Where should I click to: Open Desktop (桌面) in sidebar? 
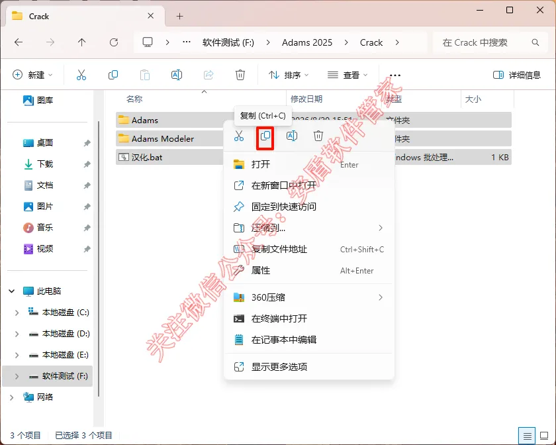coord(38,142)
